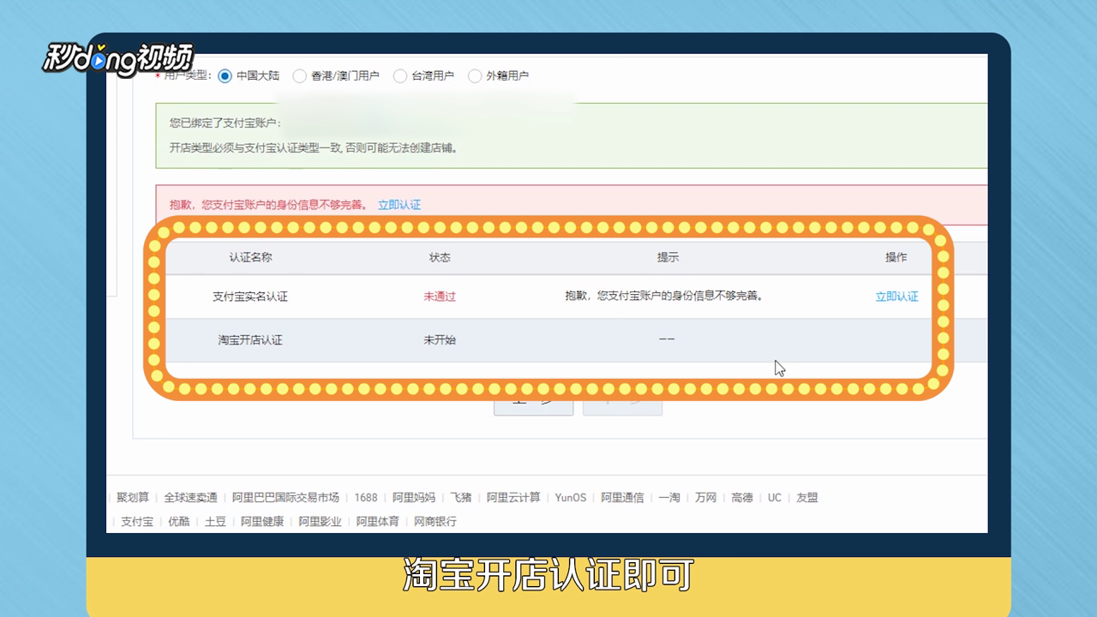The image size is (1097, 617).
Task: Open the 聚划算 footer link
Action: [x=133, y=497]
